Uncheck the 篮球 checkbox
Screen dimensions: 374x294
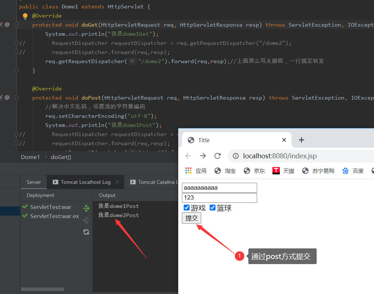click(213, 208)
